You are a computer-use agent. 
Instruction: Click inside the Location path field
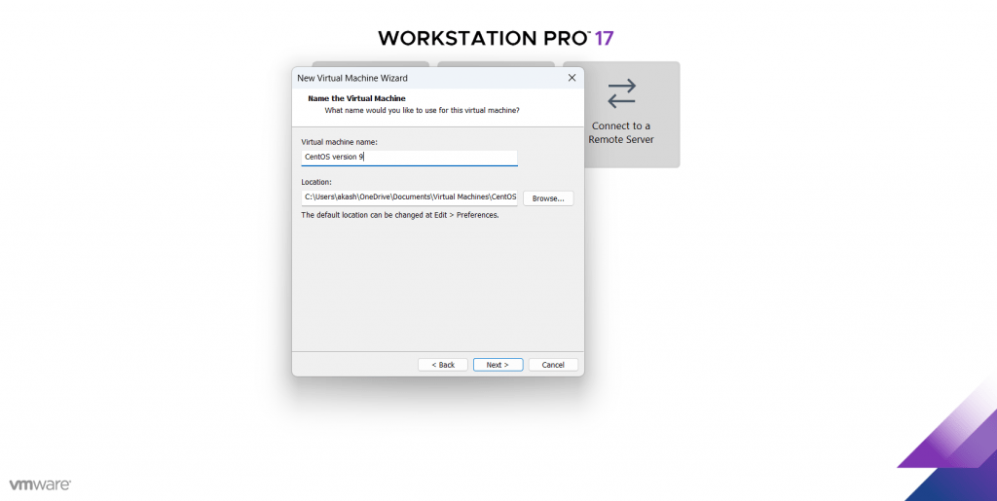[410, 197]
